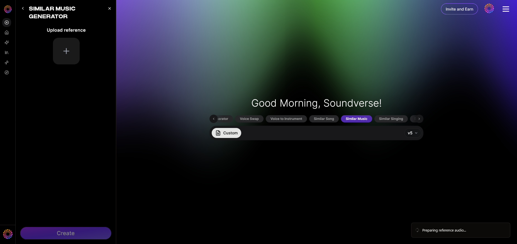
Task: Click Invite and Earn button
Action: 459,9
